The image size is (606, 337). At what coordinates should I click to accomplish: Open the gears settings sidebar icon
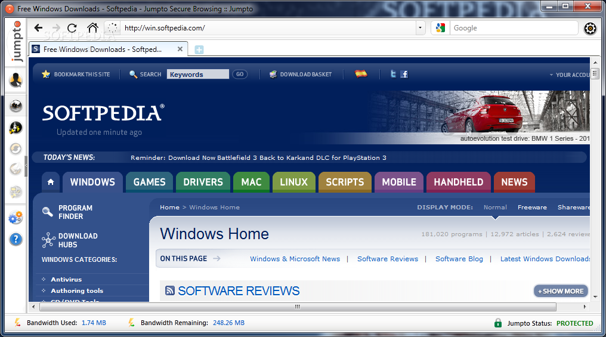[x=16, y=218]
